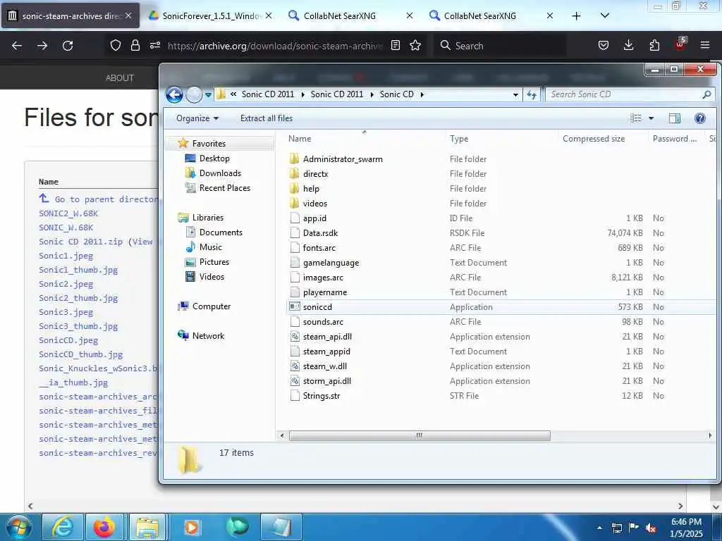722x541 pixels.
Task: Toggle the preview pane button
Action: pyautogui.click(x=675, y=118)
